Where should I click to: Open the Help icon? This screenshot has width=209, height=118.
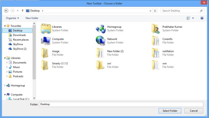[202, 18]
